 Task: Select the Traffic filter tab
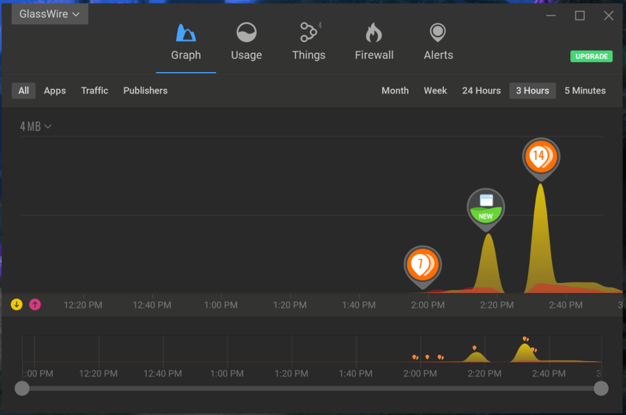(94, 90)
